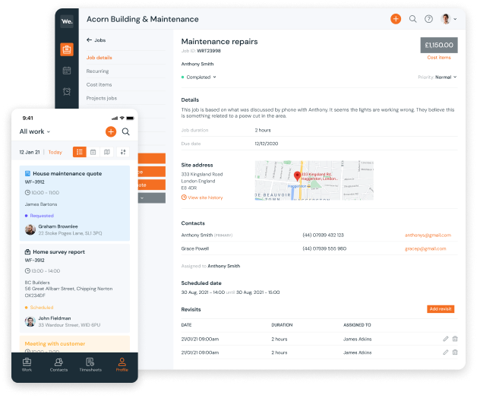Switch to list view on mobile
Viewport: 477px width, 398px height.
point(80,152)
